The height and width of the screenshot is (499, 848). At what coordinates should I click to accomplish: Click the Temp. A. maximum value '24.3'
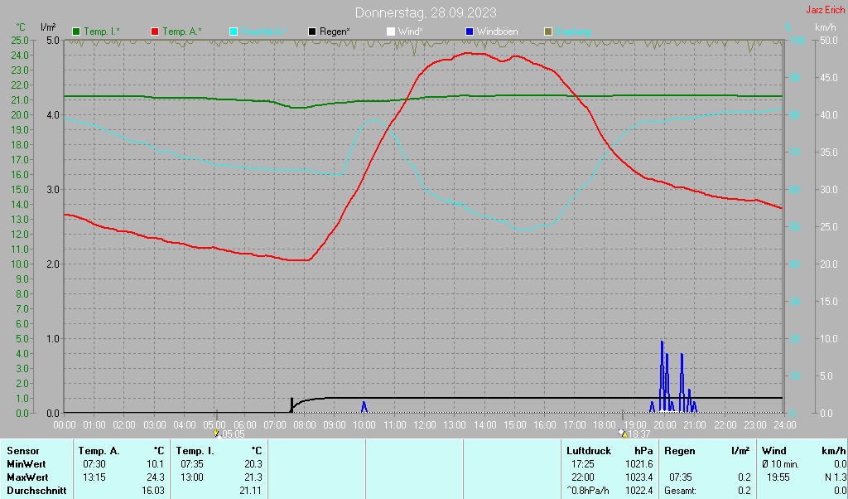point(155,478)
